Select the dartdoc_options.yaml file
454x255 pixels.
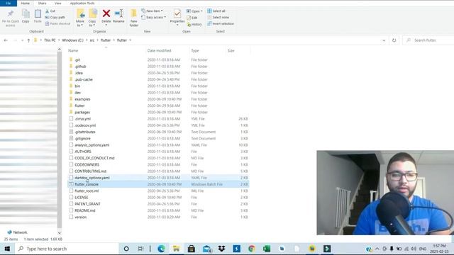tap(92, 178)
